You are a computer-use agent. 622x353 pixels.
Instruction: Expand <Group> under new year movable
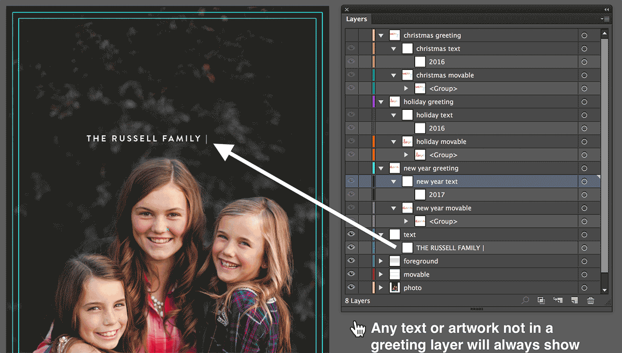coord(406,221)
